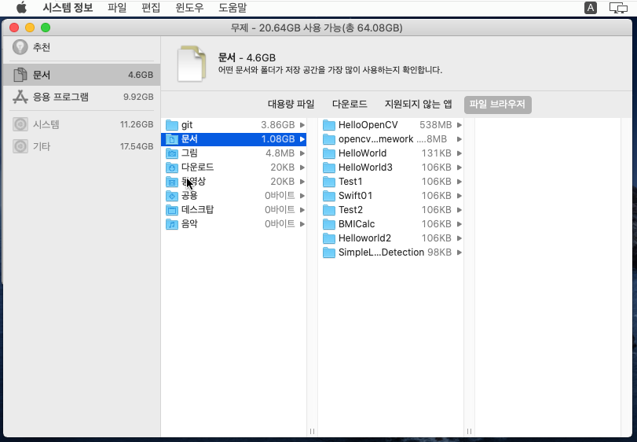Switch to Unsupported Apps (지원되지 않는 앱) tab

(x=418, y=104)
